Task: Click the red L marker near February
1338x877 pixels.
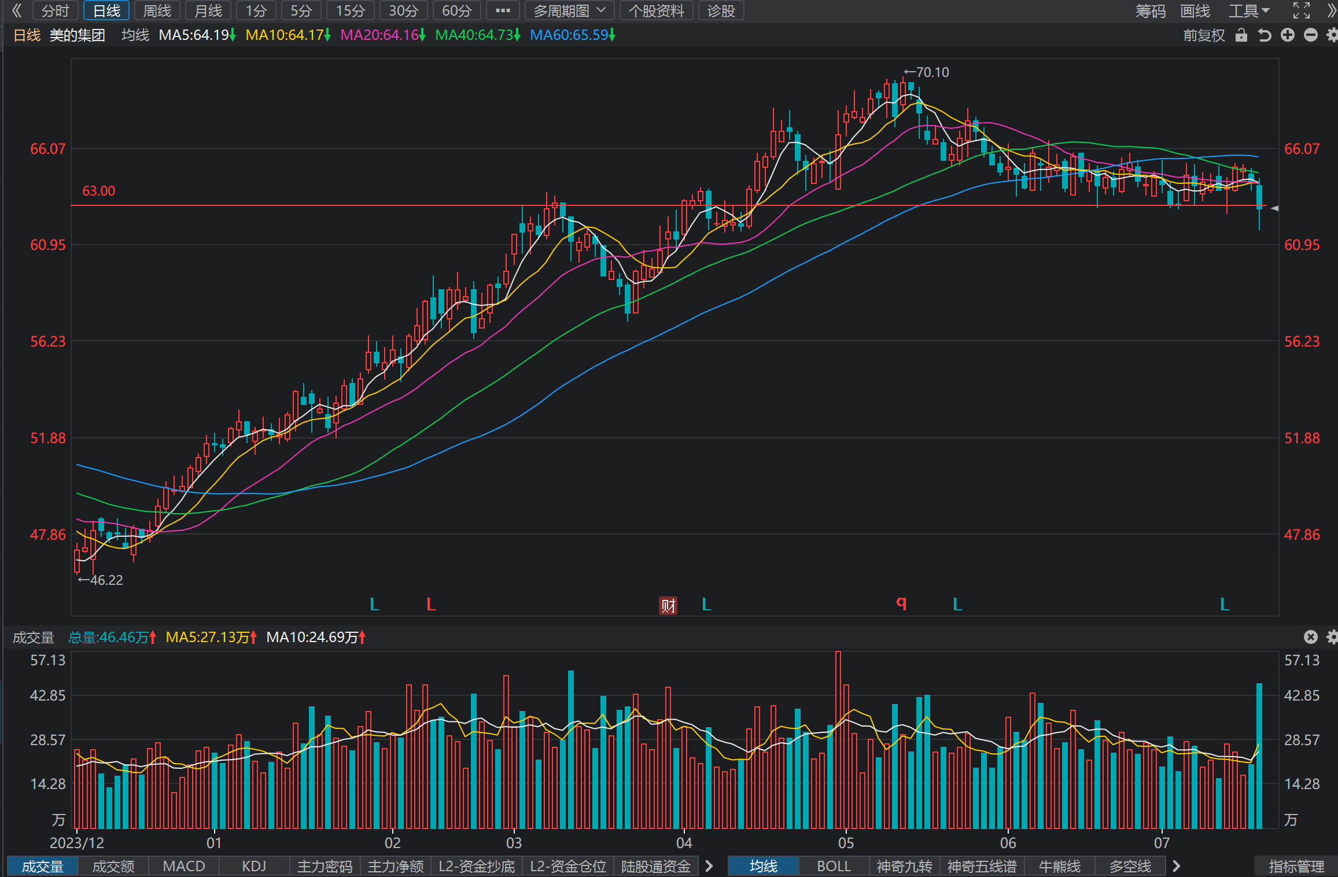Action: pyautogui.click(x=431, y=605)
